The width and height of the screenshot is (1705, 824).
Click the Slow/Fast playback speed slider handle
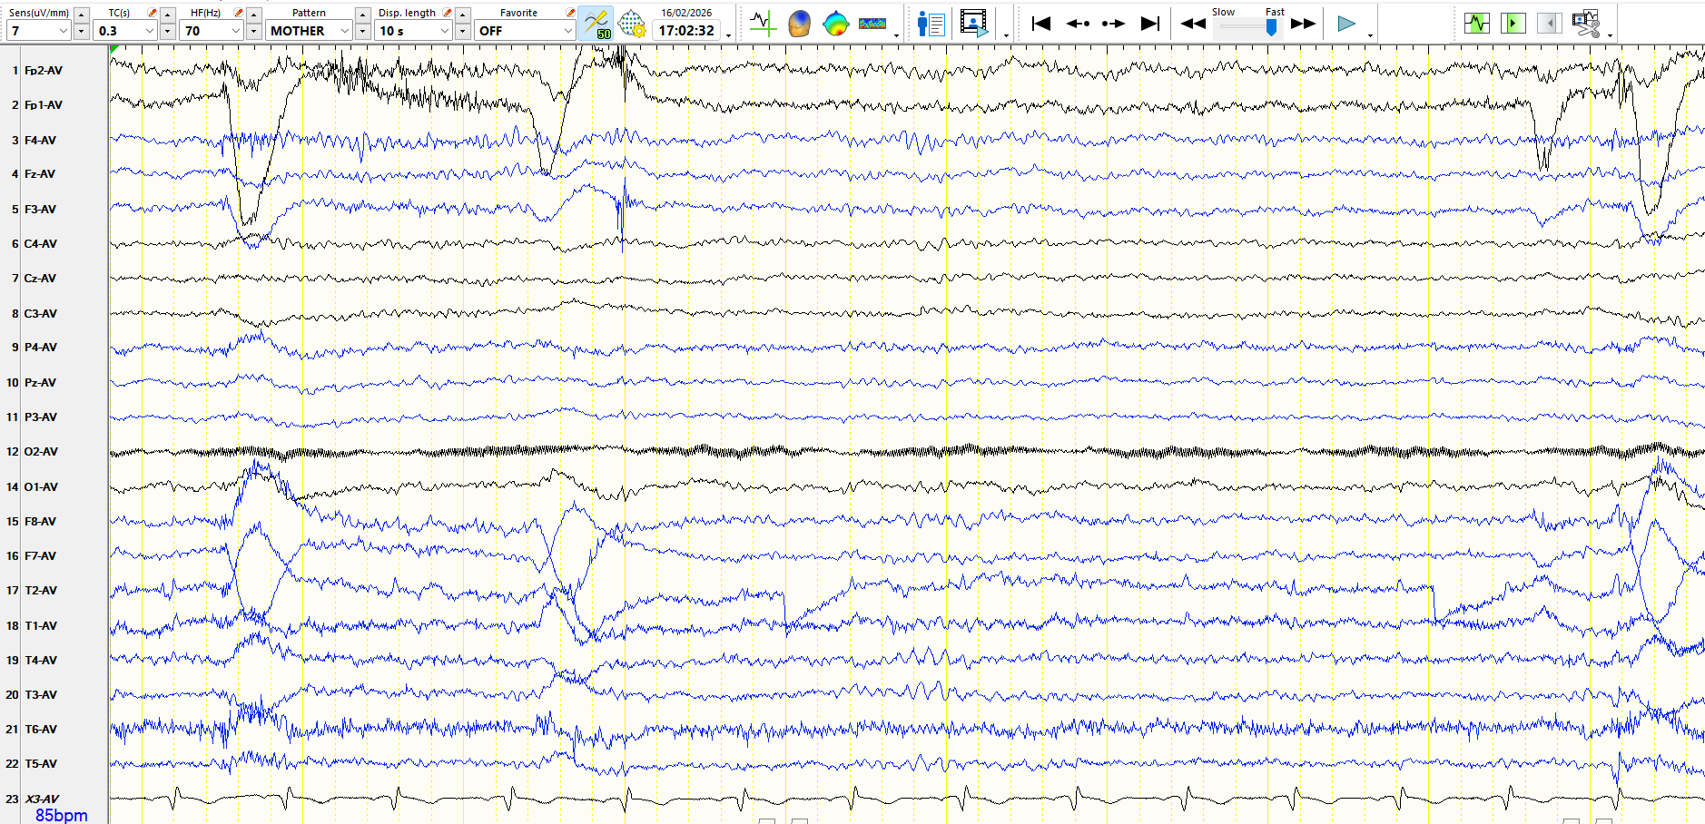[x=1271, y=27]
